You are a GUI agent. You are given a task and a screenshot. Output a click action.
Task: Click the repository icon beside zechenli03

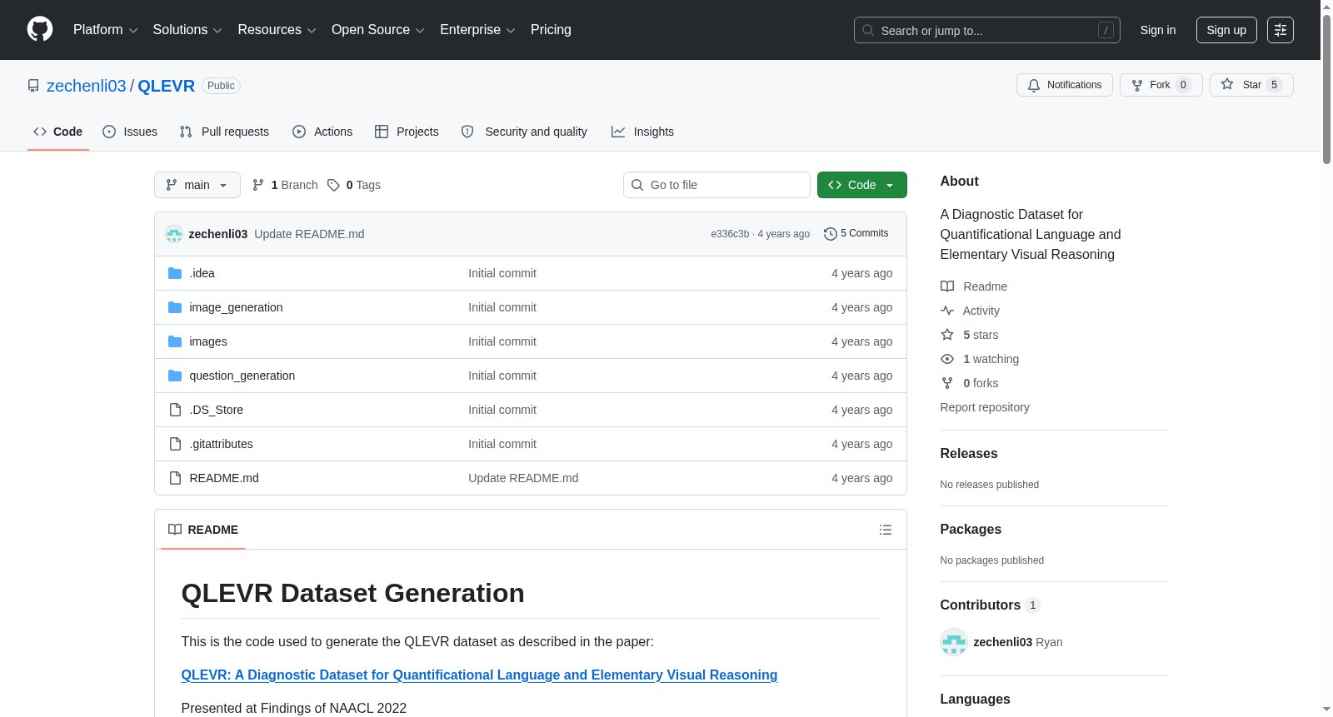click(x=33, y=86)
